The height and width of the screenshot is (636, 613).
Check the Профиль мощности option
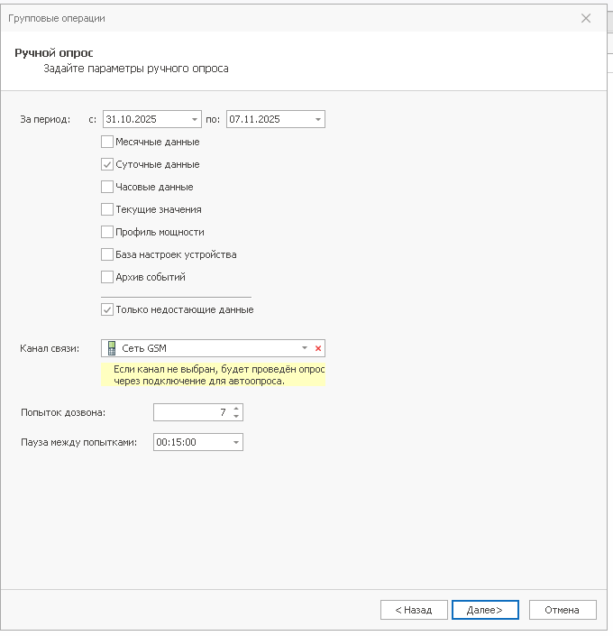pos(107,232)
